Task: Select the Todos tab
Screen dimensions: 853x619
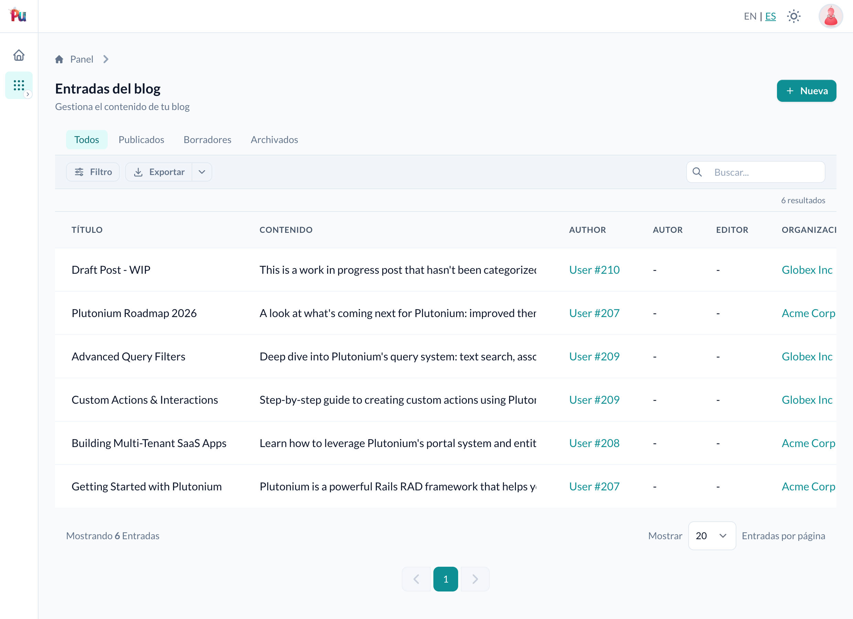Action: [86, 140]
